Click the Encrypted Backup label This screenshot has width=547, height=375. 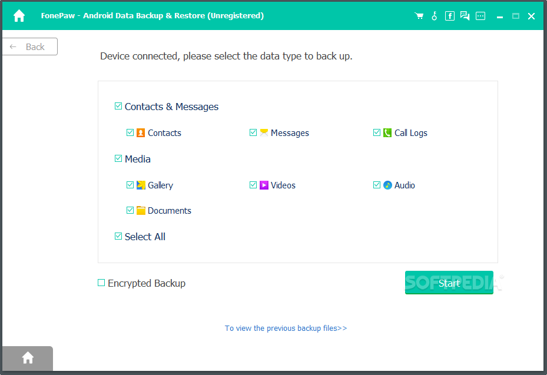pyautogui.click(x=147, y=283)
